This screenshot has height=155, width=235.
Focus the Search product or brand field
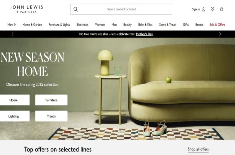[x=121, y=9]
